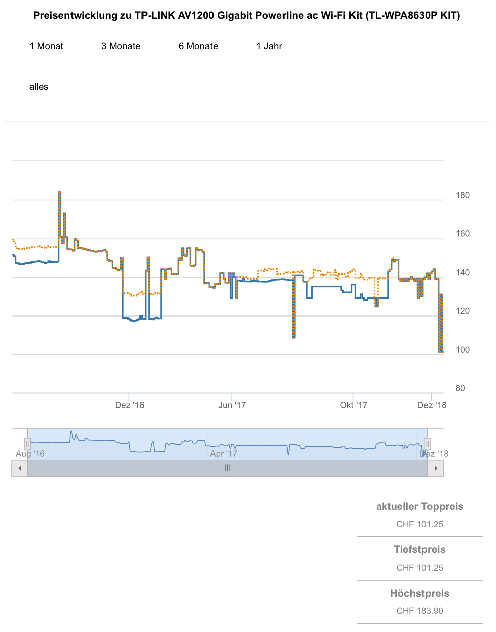Click the aktueller Toppreis value CHF 101.25
The height and width of the screenshot is (632, 496).
coord(419,524)
